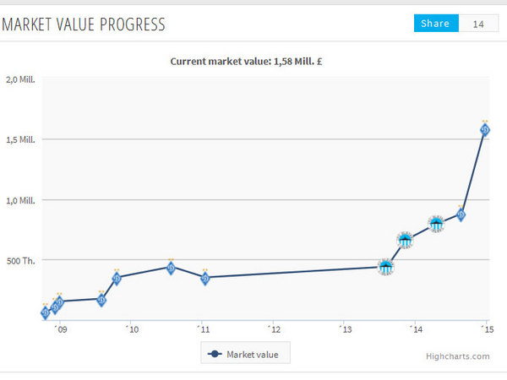Click the highest striped round club logo marker

click(436, 224)
